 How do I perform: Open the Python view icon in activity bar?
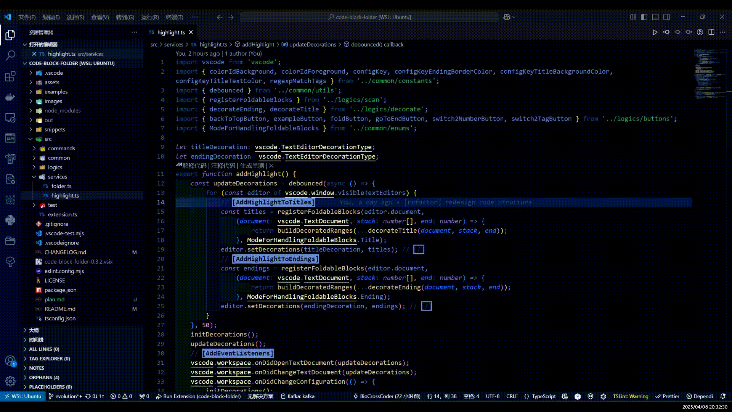[10, 220]
